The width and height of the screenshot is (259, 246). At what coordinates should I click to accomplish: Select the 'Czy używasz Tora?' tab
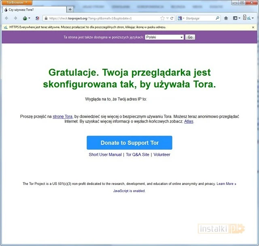(x=34, y=10)
